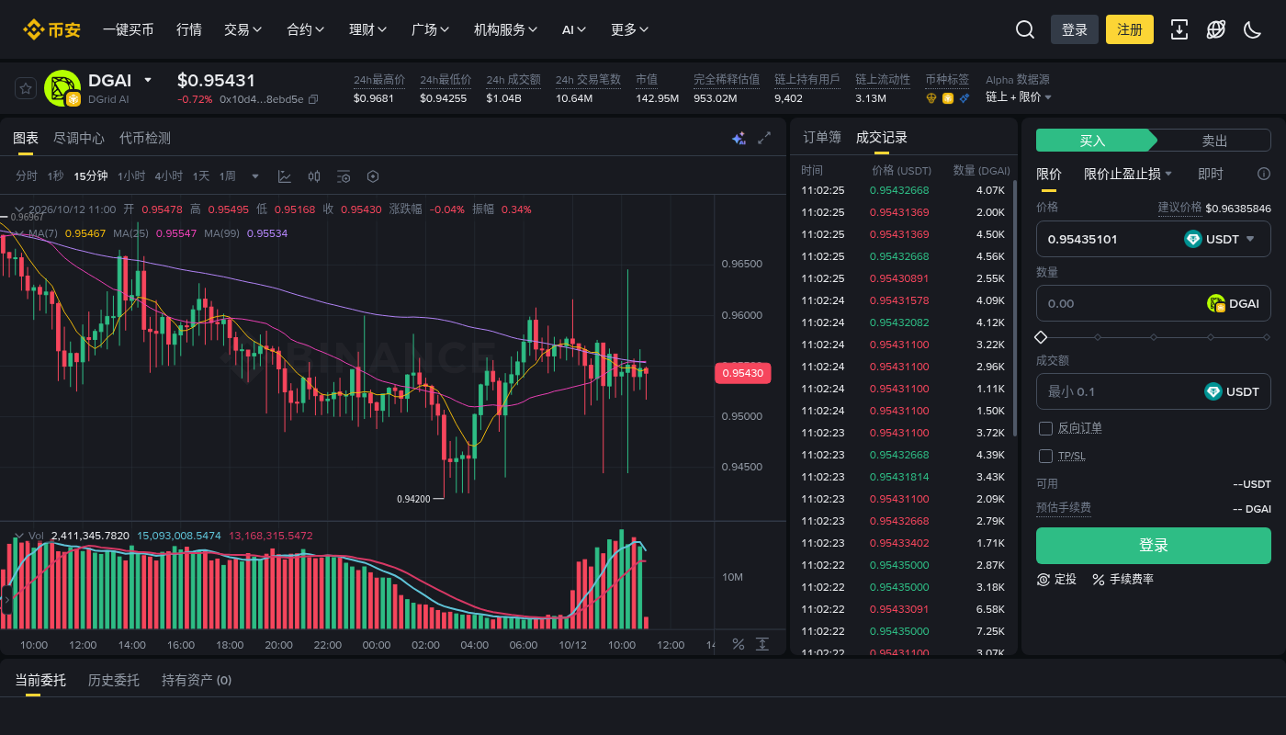Collapse the MA indicator legend chevron
The height and width of the screenshot is (735, 1286).
19,233
